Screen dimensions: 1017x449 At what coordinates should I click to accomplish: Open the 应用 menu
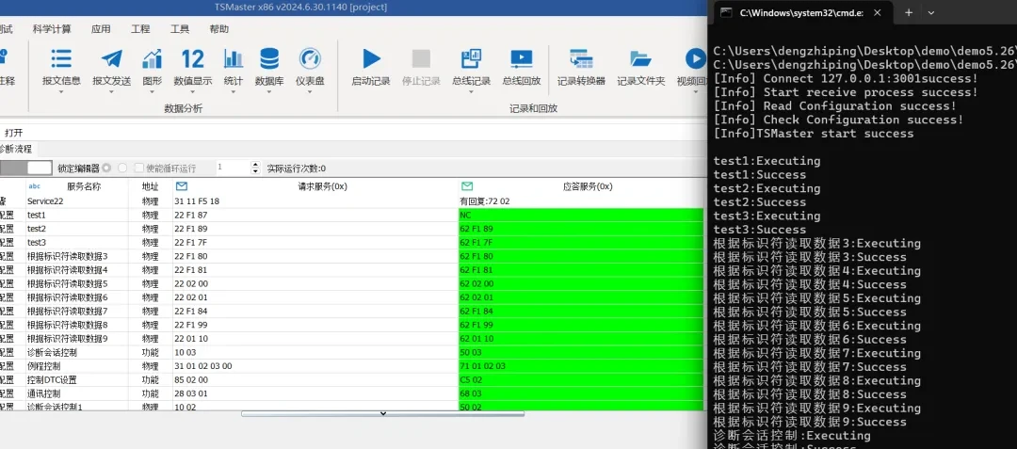click(101, 29)
